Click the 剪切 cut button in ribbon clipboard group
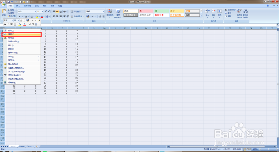The width and height of the screenshot is (279, 152). pyautogui.click(x=11, y=10)
